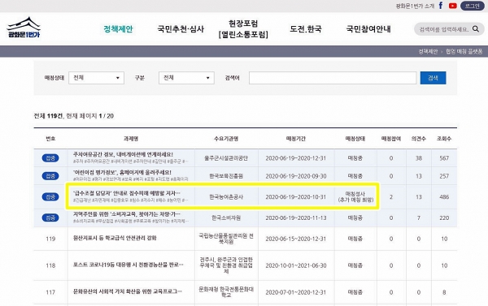Open 포스트 코로나19등 대유행 시 post
This screenshot has width=488, height=306.
coord(128,265)
